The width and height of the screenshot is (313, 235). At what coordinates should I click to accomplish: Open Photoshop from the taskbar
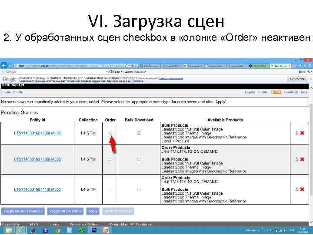point(94,230)
